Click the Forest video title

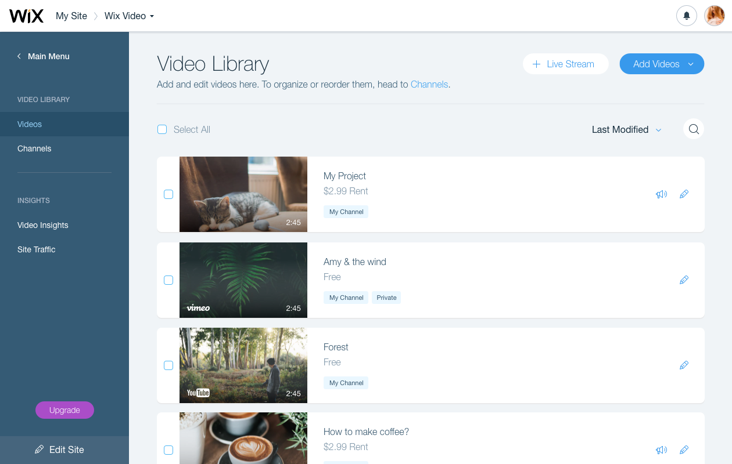tap(336, 347)
